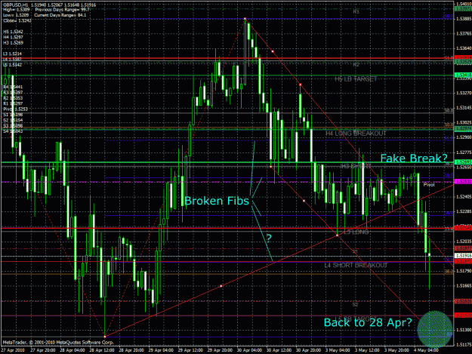Click the '3 May 04:00' time axis label
472x354 pixels.
pyautogui.click(x=338, y=350)
